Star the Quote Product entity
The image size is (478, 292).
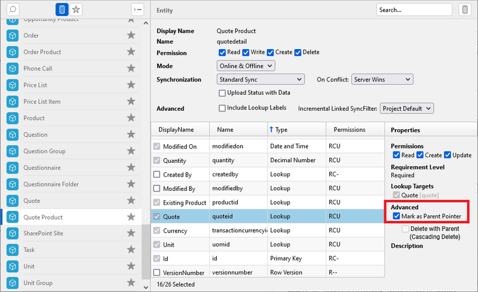pos(131,217)
